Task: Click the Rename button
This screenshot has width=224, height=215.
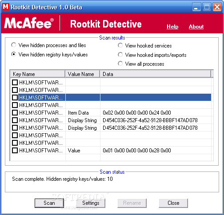Action: tap(132, 203)
